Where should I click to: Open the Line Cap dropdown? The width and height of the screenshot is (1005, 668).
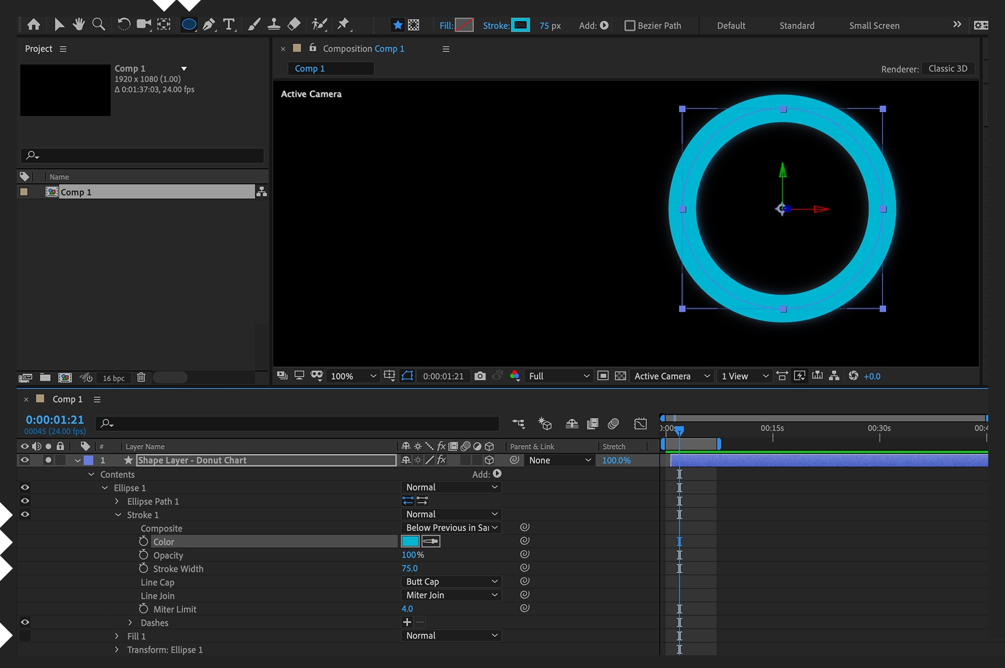click(x=451, y=581)
